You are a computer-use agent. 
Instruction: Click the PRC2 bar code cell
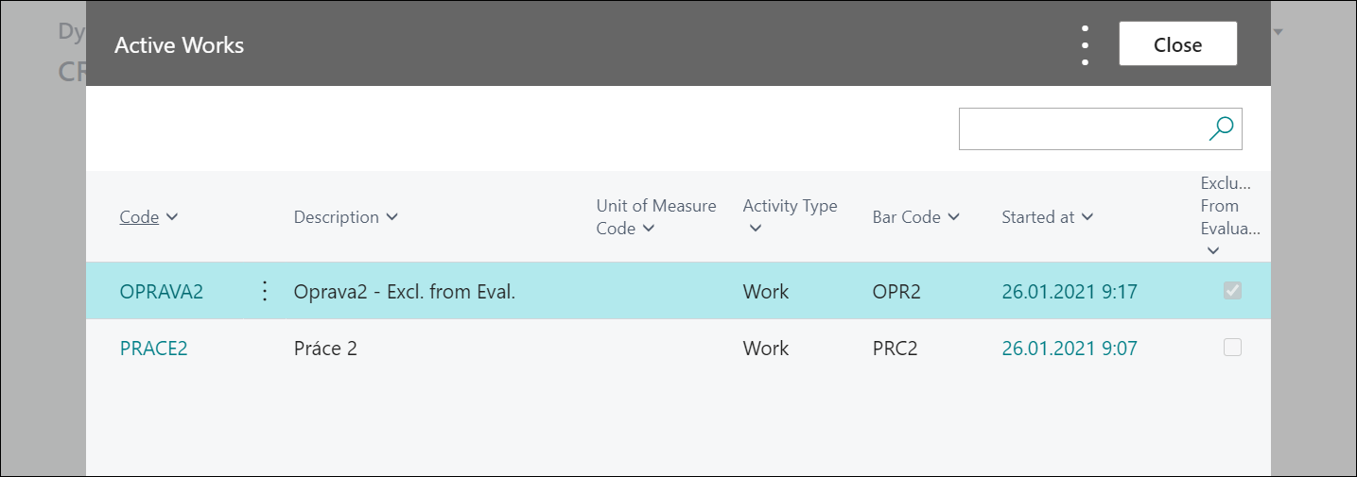coord(895,348)
